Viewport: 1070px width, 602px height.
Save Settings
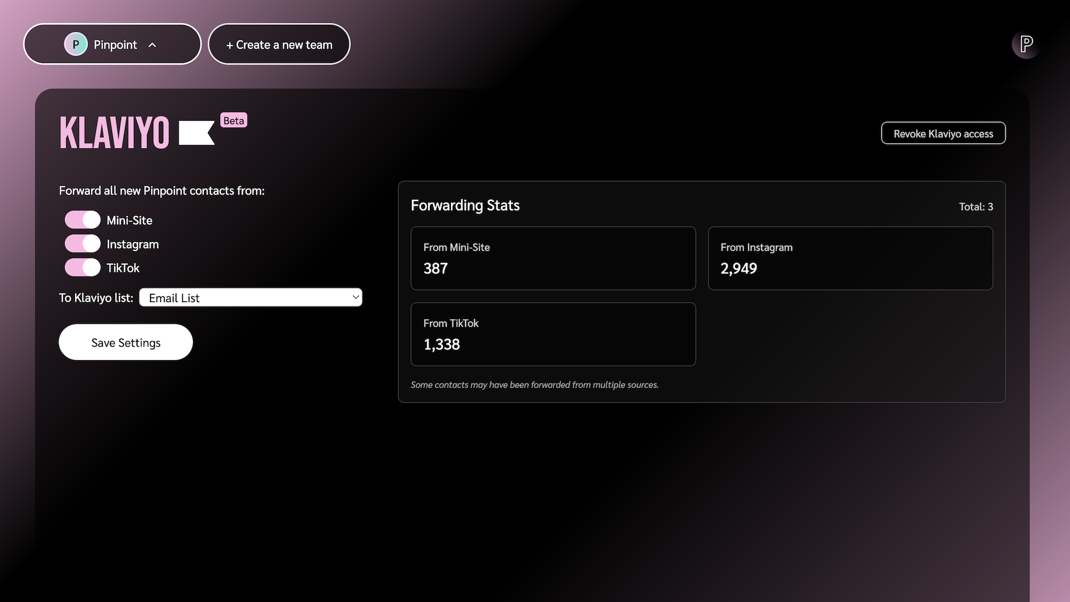tap(126, 342)
